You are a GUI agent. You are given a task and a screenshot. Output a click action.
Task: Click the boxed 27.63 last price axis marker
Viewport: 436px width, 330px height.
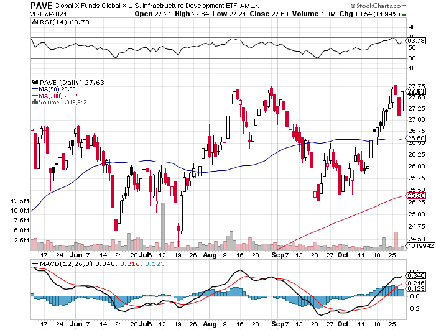415,92
